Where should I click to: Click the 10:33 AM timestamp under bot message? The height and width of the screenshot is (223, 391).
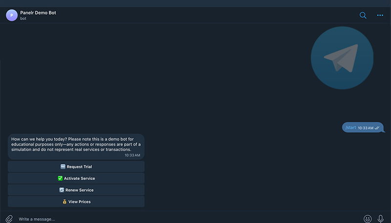click(132, 155)
